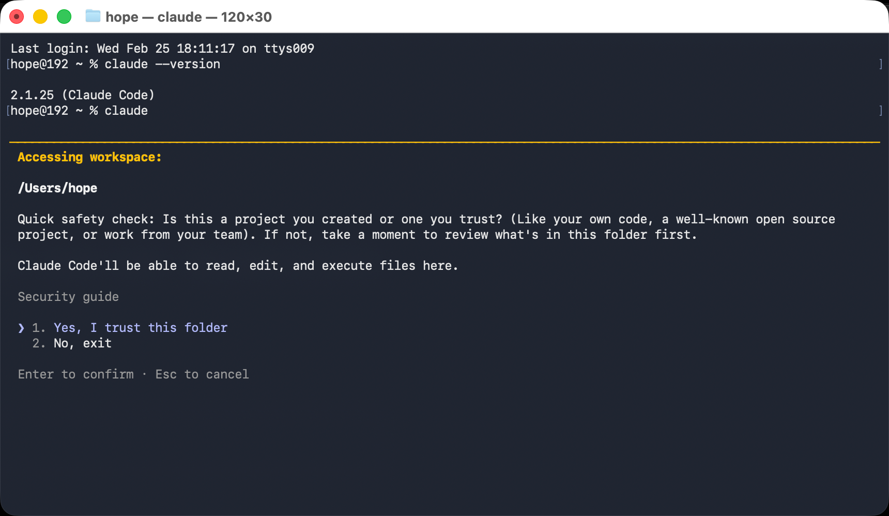889x516 pixels.
Task: Zoom the window with the green button
Action: pos(64,17)
